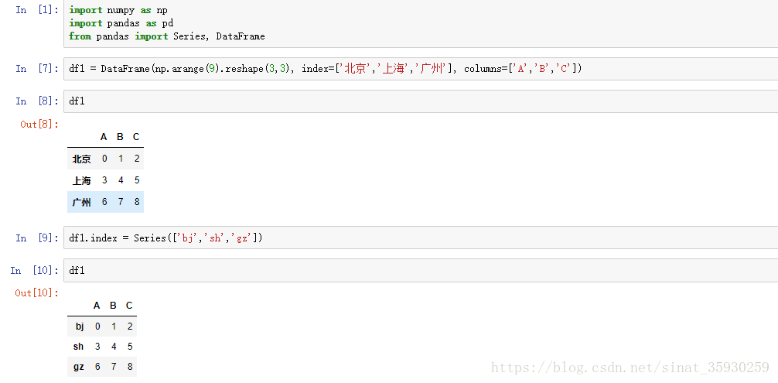Screen dimensions: 778x383
Task: Select the bj row index label
Action: [79, 327]
